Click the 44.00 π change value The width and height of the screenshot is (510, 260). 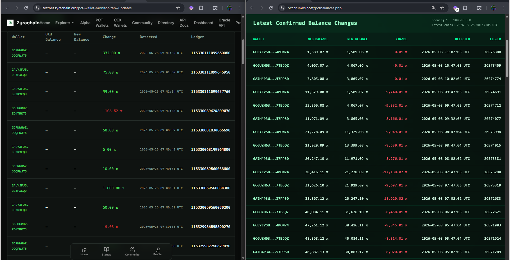(110, 92)
